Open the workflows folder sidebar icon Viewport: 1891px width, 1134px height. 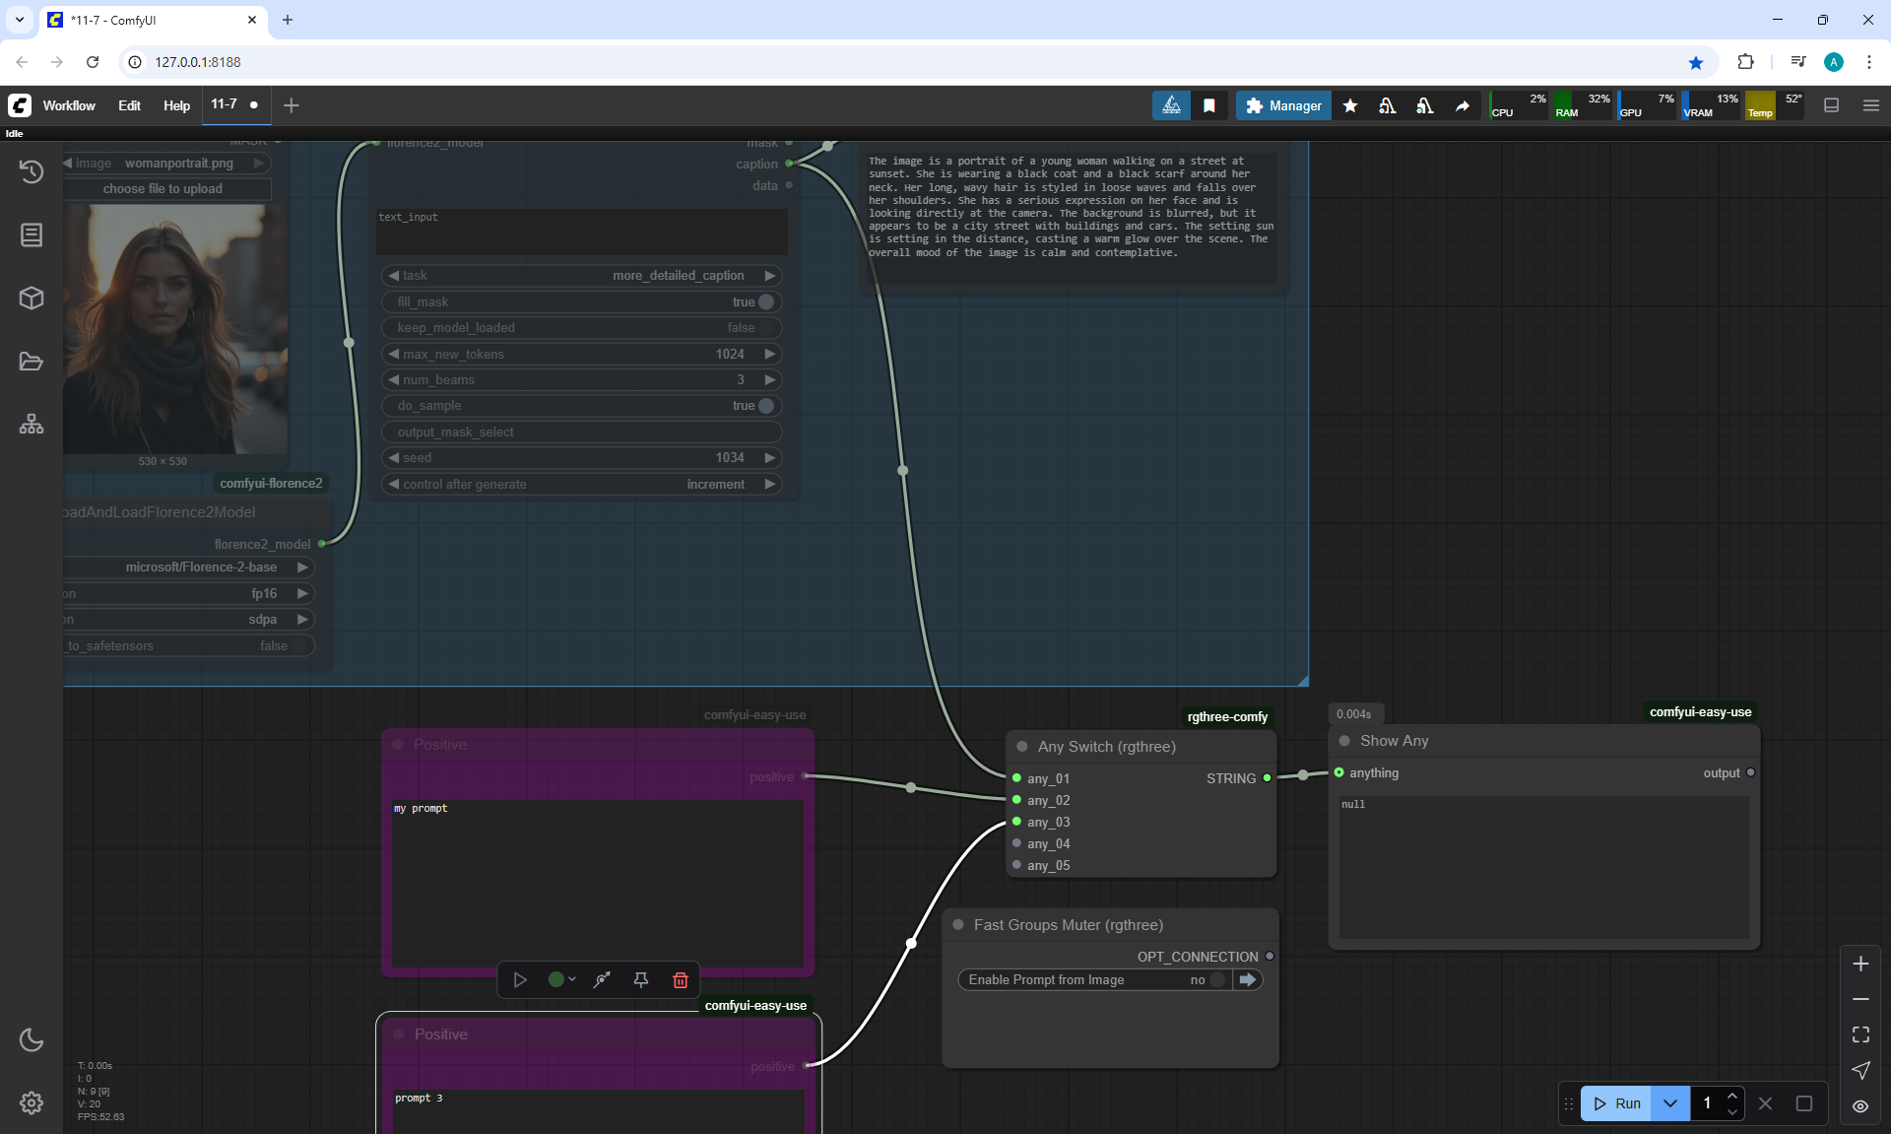(x=32, y=361)
